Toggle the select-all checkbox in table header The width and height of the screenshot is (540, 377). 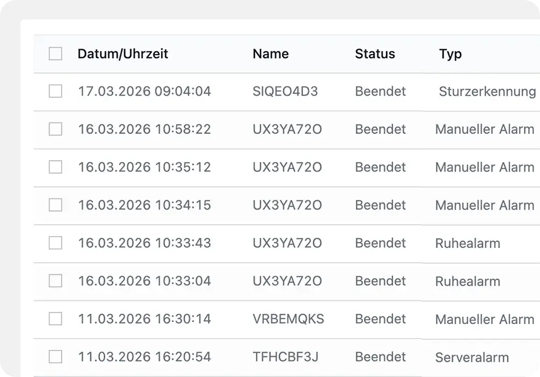click(56, 54)
